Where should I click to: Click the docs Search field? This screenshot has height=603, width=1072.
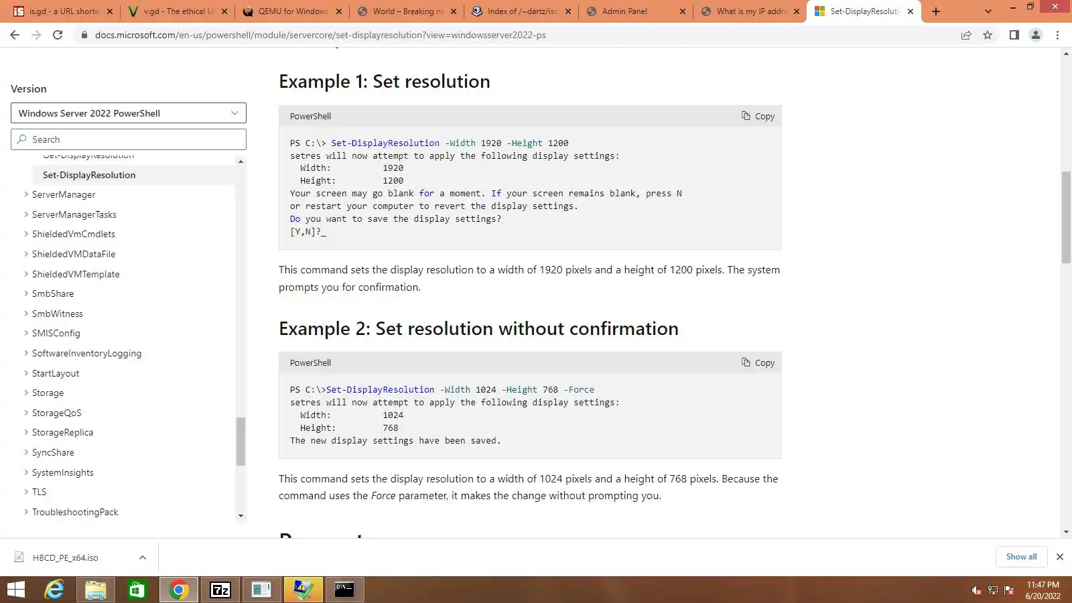pos(129,139)
